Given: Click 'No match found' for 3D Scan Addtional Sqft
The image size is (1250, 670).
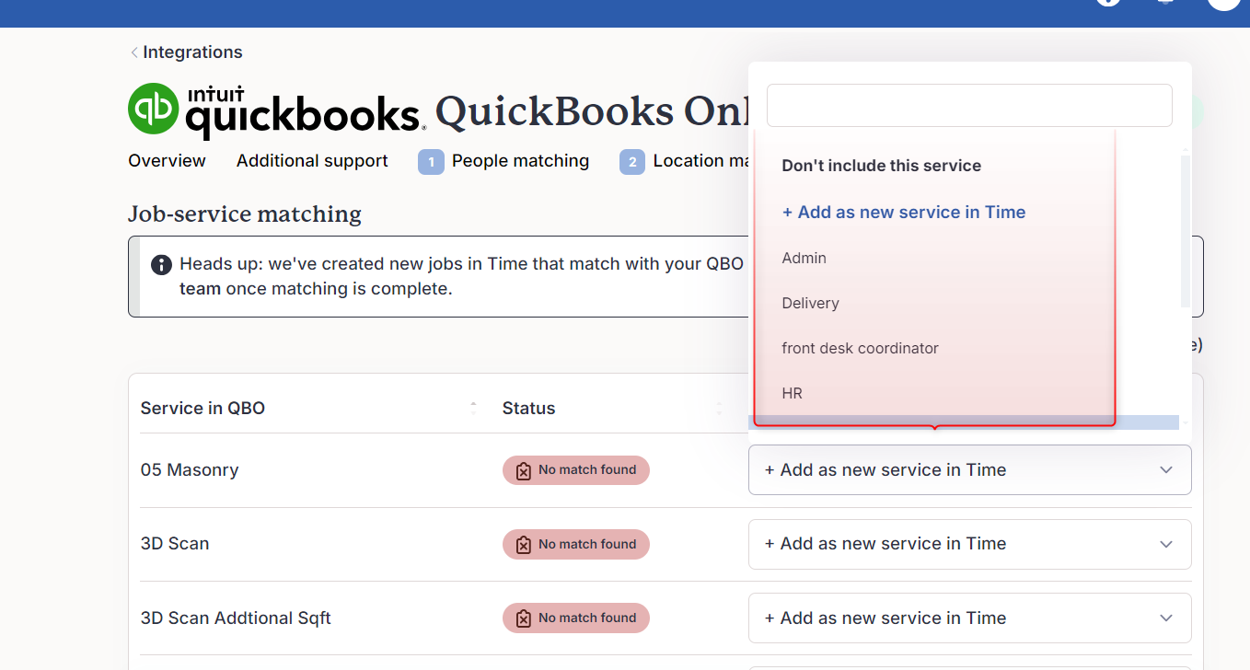Looking at the screenshot, I should pyautogui.click(x=576, y=618).
